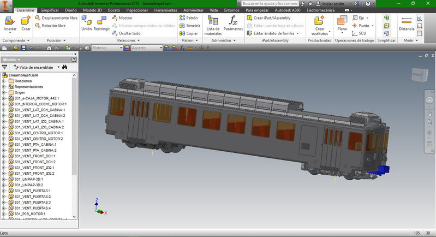Screen dimensions: 436x237
Task: Expand the Medir panel dropdown
Action: 411,40
